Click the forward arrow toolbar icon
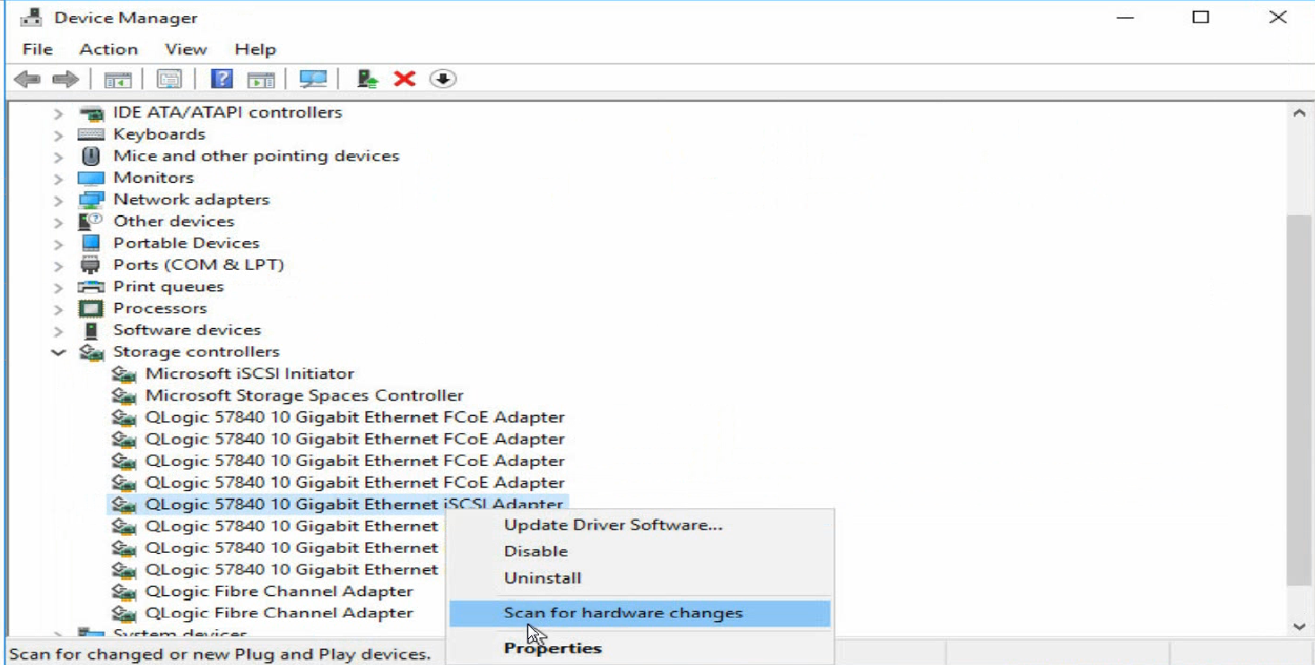Image resolution: width=1315 pixels, height=665 pixels. [x=65, y=79]
